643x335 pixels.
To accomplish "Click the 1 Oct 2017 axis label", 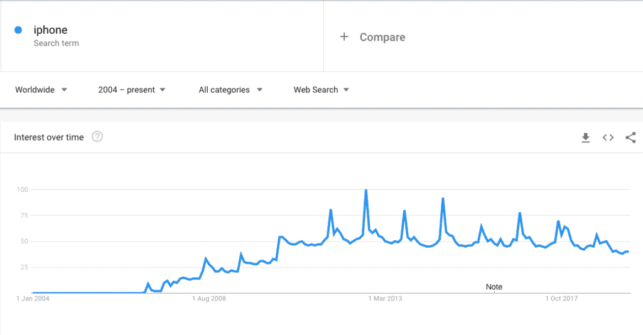I will (x=560, y=299).
